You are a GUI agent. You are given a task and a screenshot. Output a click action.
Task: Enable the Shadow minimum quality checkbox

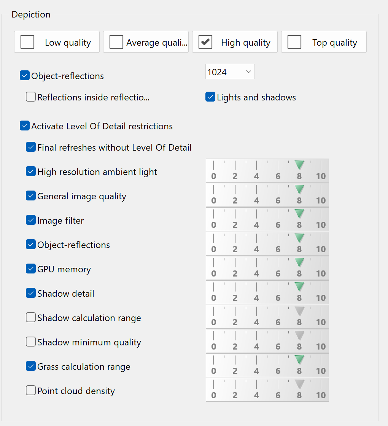click(30, 342)
